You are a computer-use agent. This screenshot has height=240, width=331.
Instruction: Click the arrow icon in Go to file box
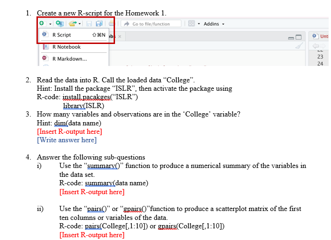pos(127,24)
